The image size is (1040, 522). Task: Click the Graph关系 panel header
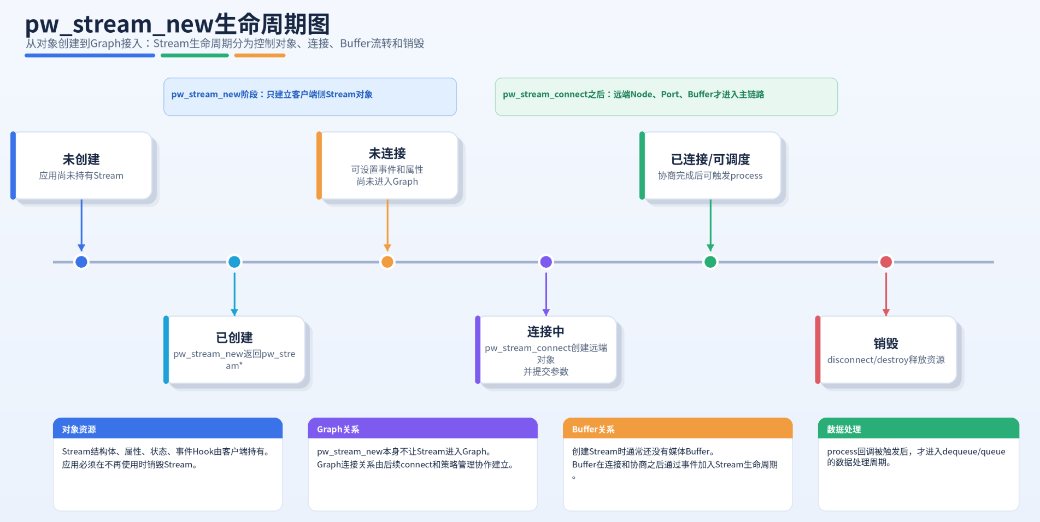[x=423, y=429]
